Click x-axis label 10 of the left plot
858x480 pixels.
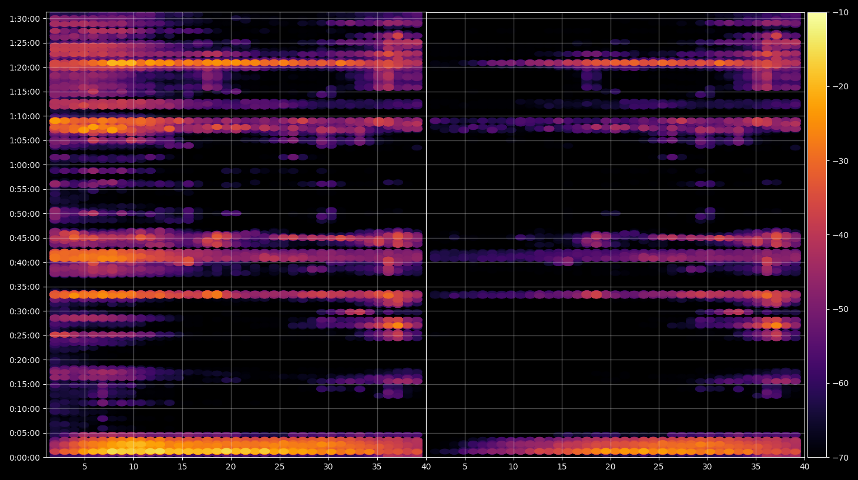133,467
